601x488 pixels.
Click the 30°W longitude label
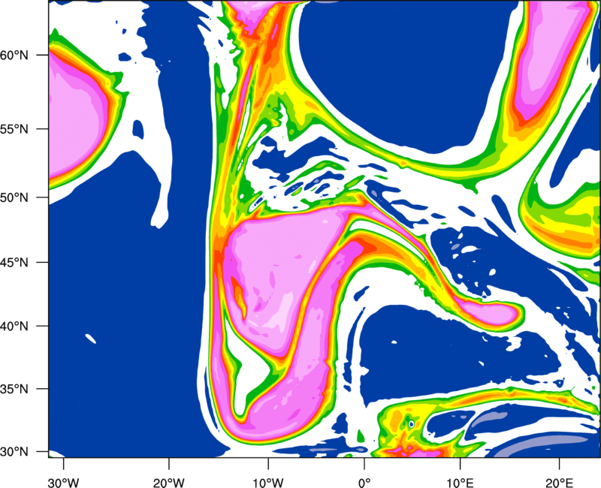(x=64, y=483)
